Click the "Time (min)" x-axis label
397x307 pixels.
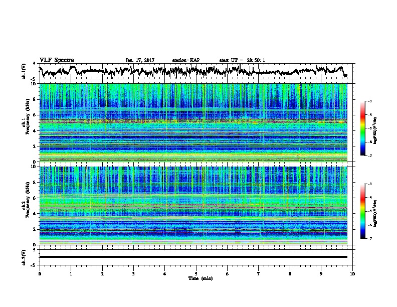(201, 278)
